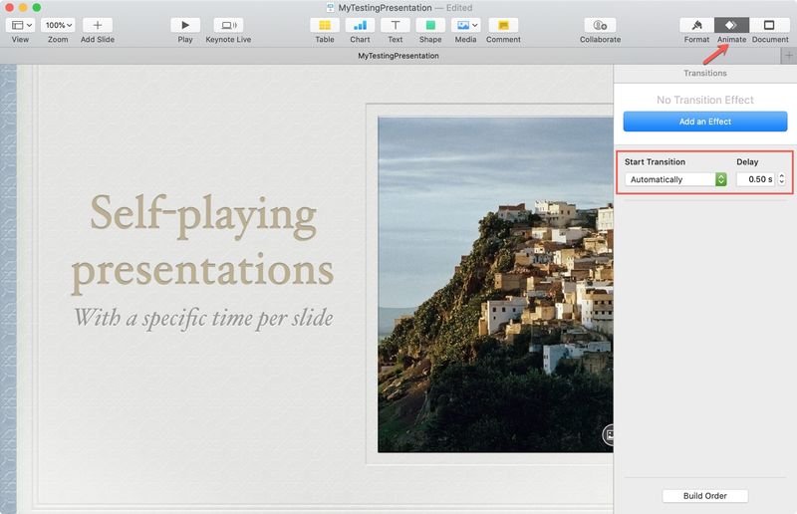This screenshot has width=797, height=514.
Task: Open Keynote Live
Action: point(228,25)
